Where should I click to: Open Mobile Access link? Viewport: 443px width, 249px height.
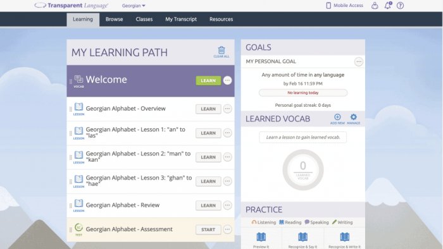pyautogui.click(x=345, y=5)
